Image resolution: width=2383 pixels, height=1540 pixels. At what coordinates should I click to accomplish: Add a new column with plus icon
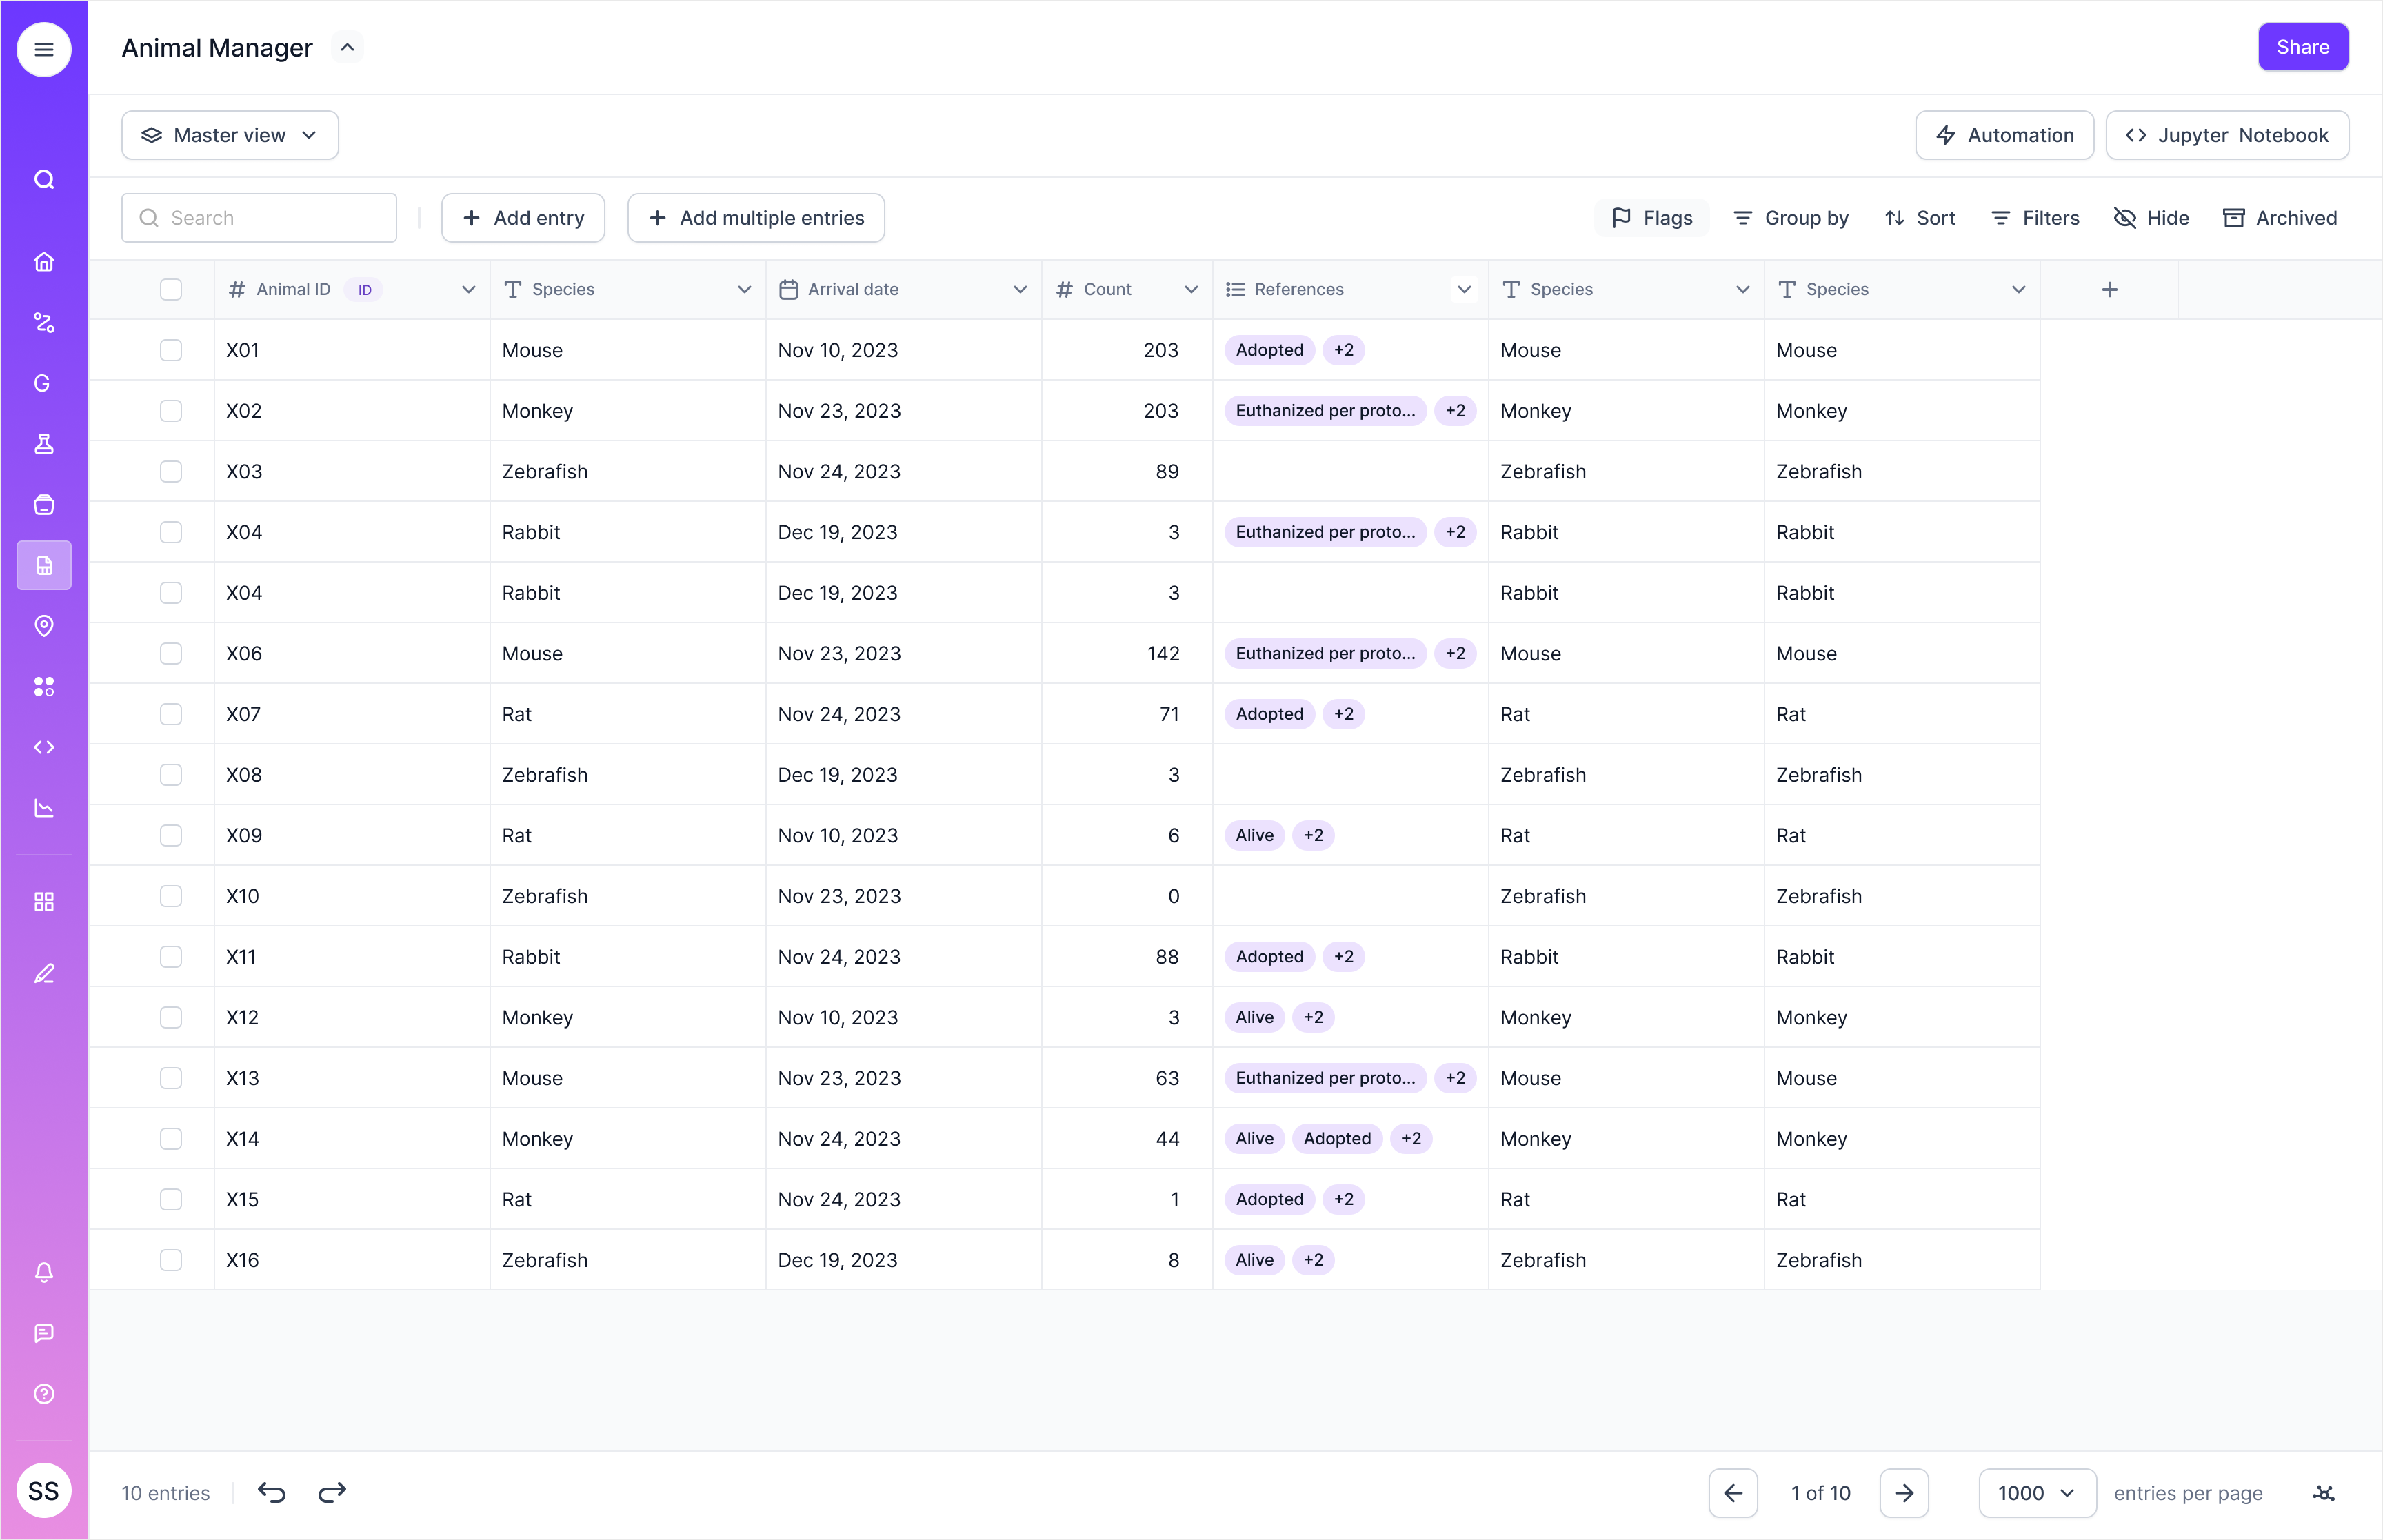point(2109,290)
